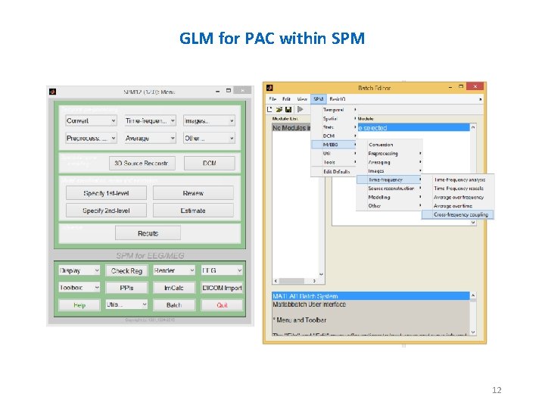Screen dimensions: 545x409
Task: Click the PPIs button
Action: (x=126, y=288)
